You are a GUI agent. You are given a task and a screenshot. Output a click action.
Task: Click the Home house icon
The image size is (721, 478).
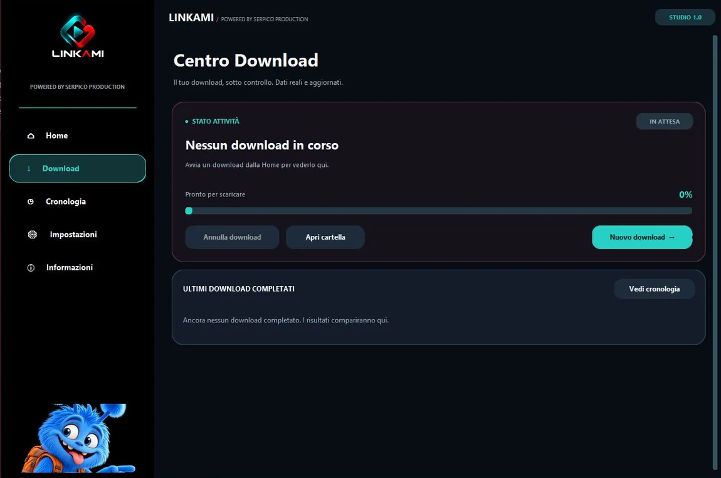(31, 135)
